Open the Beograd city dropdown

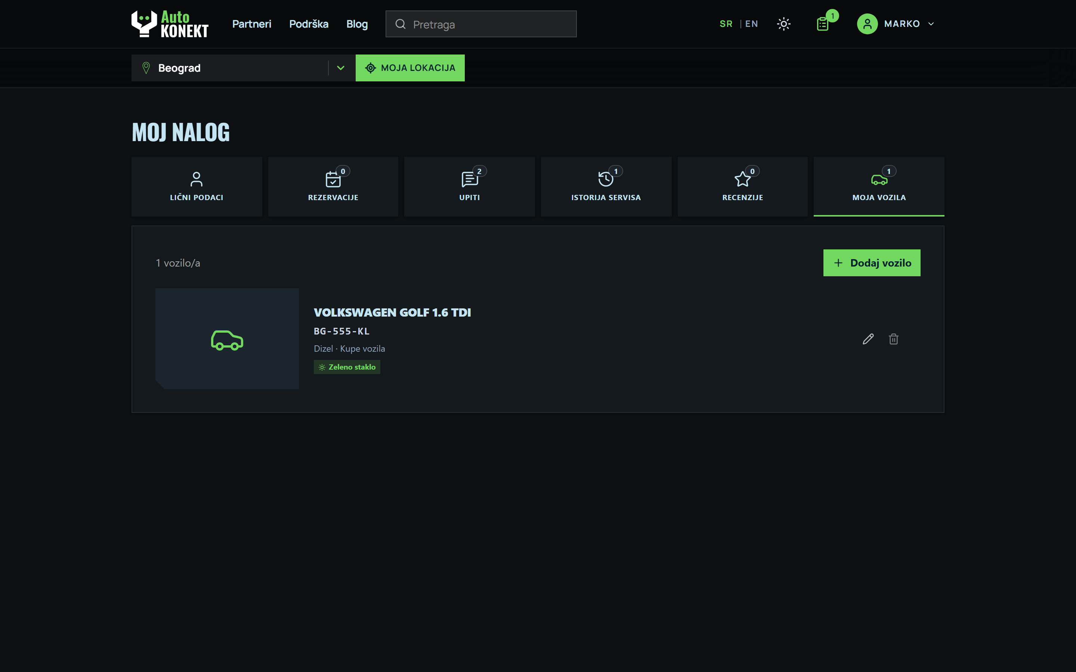[243, 68]
